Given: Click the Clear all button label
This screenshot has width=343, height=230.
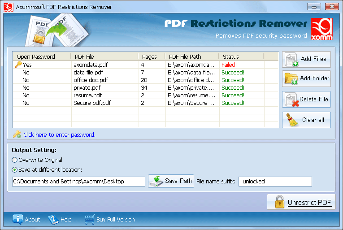Looking at the screenshot, I should [313, 120].
